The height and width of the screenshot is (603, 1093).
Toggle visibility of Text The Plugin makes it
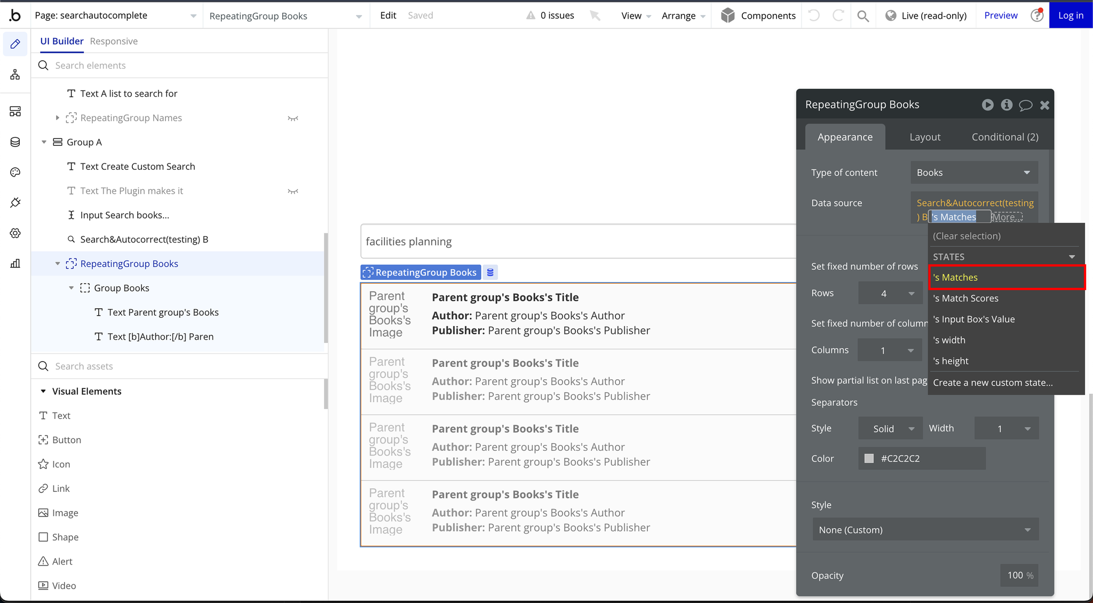tap(292, 191)
